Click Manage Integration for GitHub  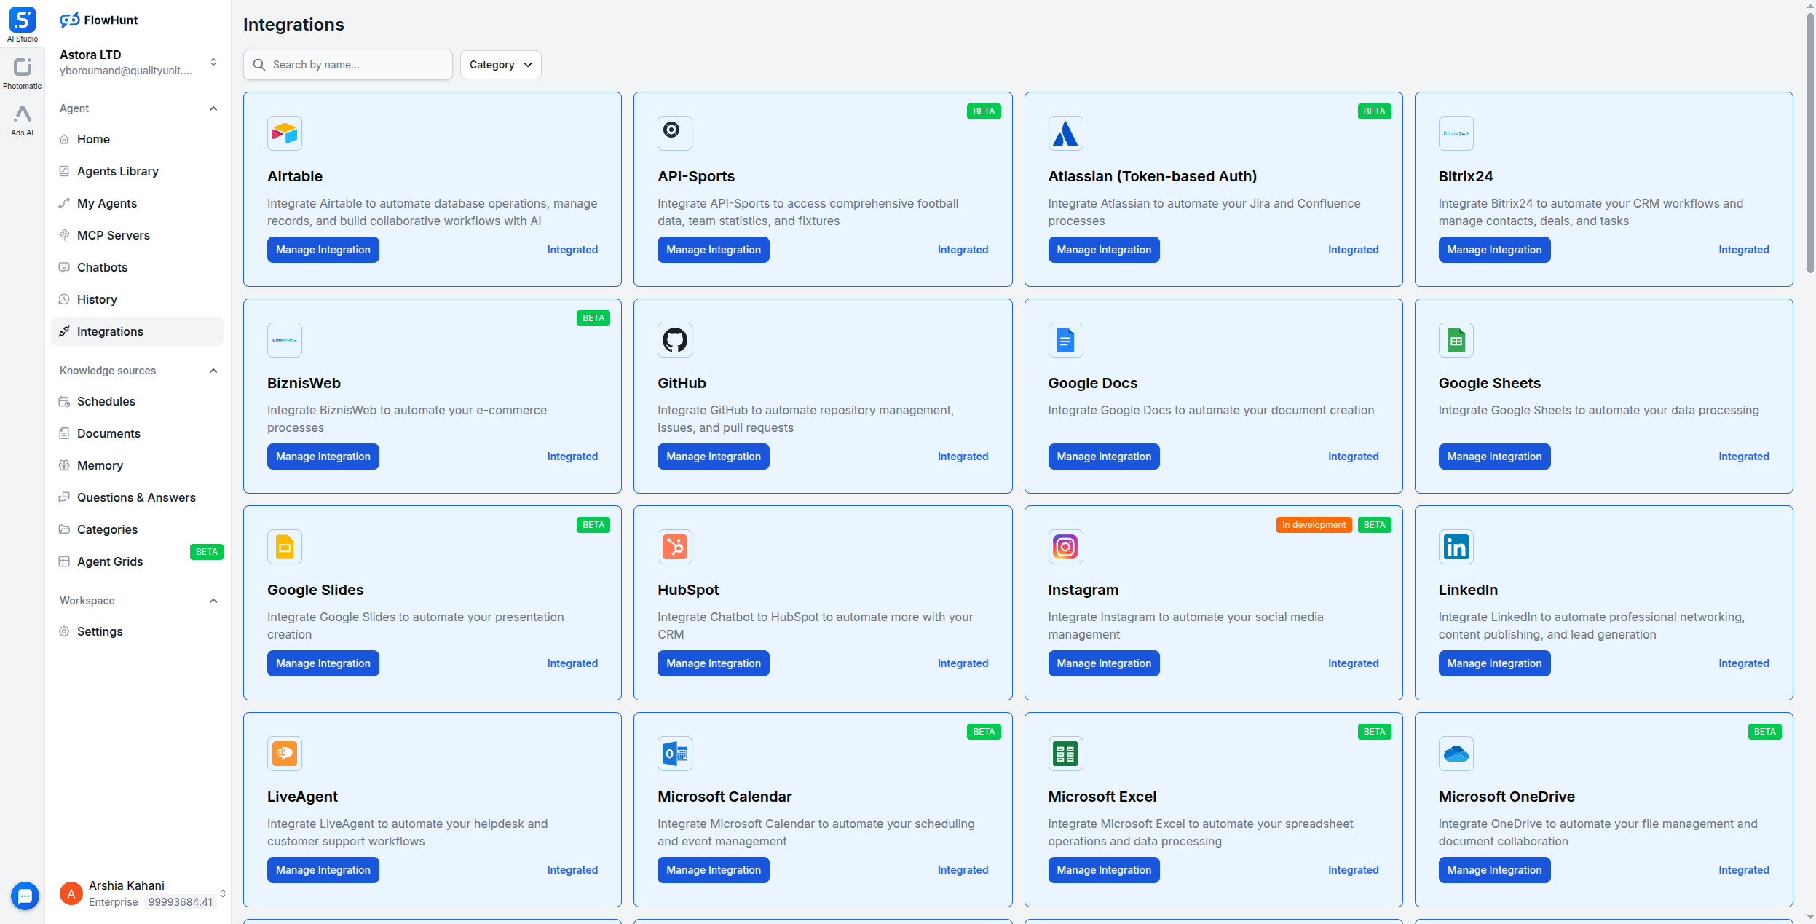(x=714, y=457)
